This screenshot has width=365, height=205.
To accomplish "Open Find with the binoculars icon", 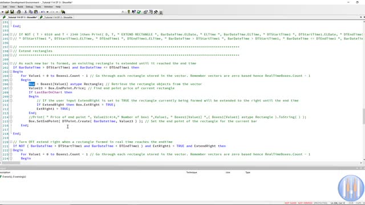I will 63,11.
